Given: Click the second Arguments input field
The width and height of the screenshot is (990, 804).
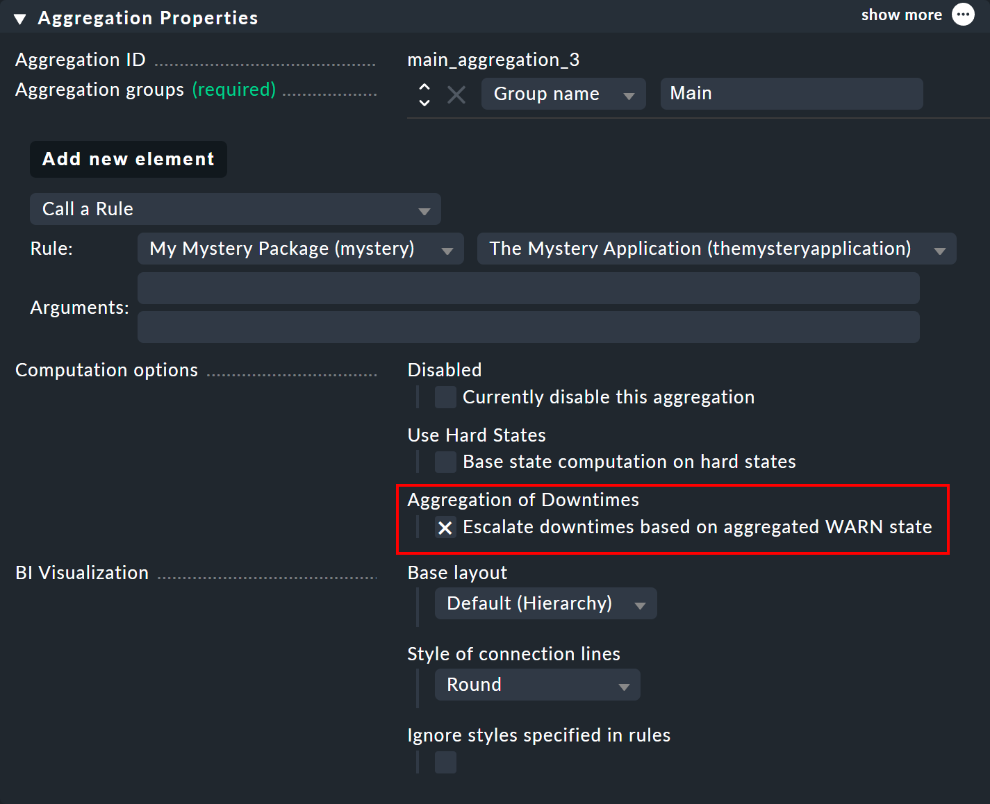Looking at the screenshot, I should 528,327.
